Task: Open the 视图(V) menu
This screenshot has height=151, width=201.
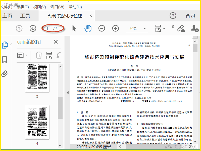Action: pos(40,7)
